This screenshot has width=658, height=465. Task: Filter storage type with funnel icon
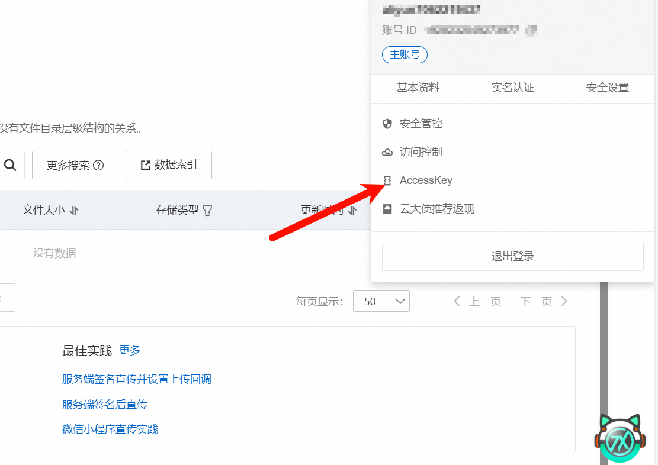[x=207, y=210]
